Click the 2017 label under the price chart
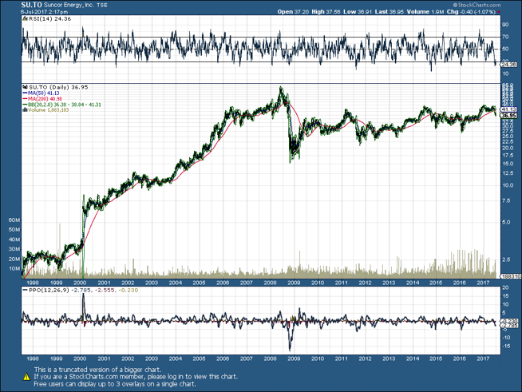Viewport: 522px width, 392px height. [x=484, y=283]
